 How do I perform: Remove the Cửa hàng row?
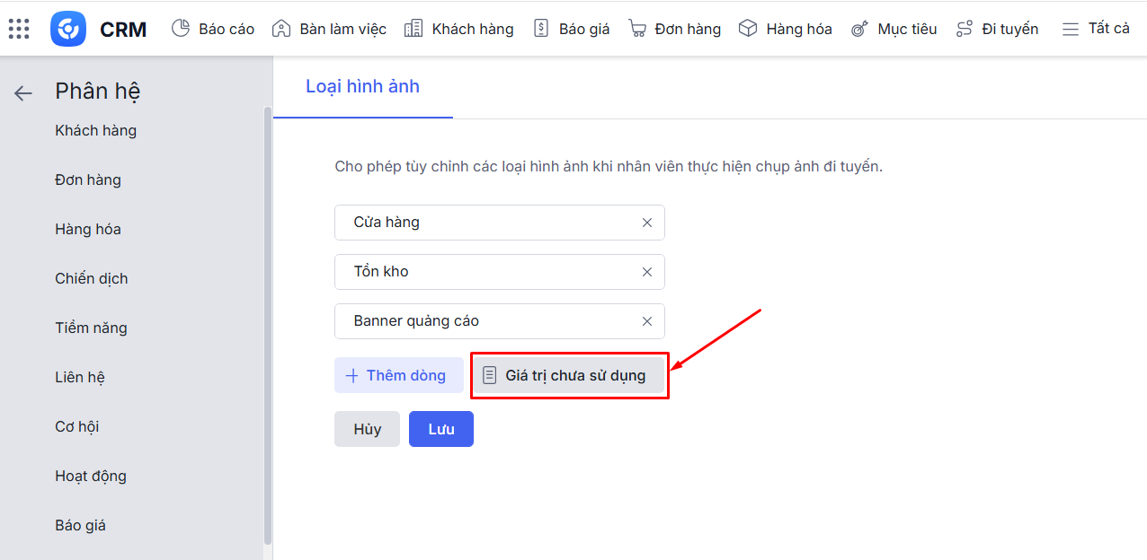pos(647,223)
